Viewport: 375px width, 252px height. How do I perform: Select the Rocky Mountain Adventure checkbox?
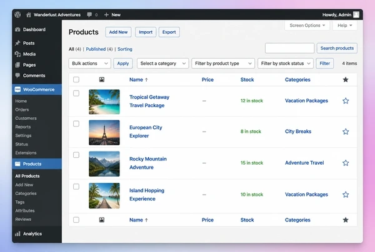76,155
